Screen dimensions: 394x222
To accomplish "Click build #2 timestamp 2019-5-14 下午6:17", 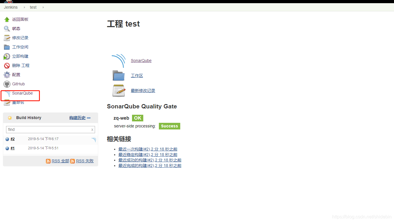I will (43, 139).
